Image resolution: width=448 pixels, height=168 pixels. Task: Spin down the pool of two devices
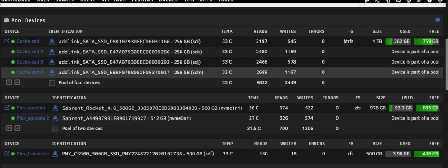click(9, 128)
